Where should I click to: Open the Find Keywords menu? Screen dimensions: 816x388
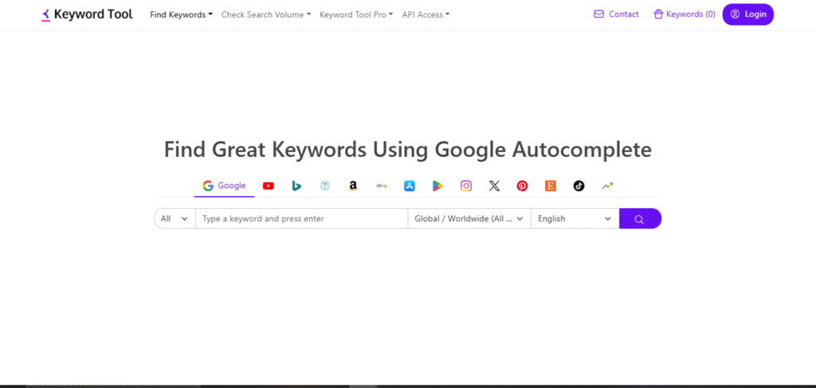(x=181, y=14)
